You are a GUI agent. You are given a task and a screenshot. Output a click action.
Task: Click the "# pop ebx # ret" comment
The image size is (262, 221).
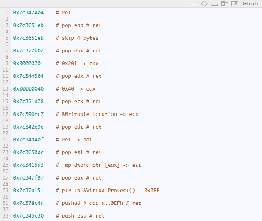pyautogui.click(x=78, y=51)
